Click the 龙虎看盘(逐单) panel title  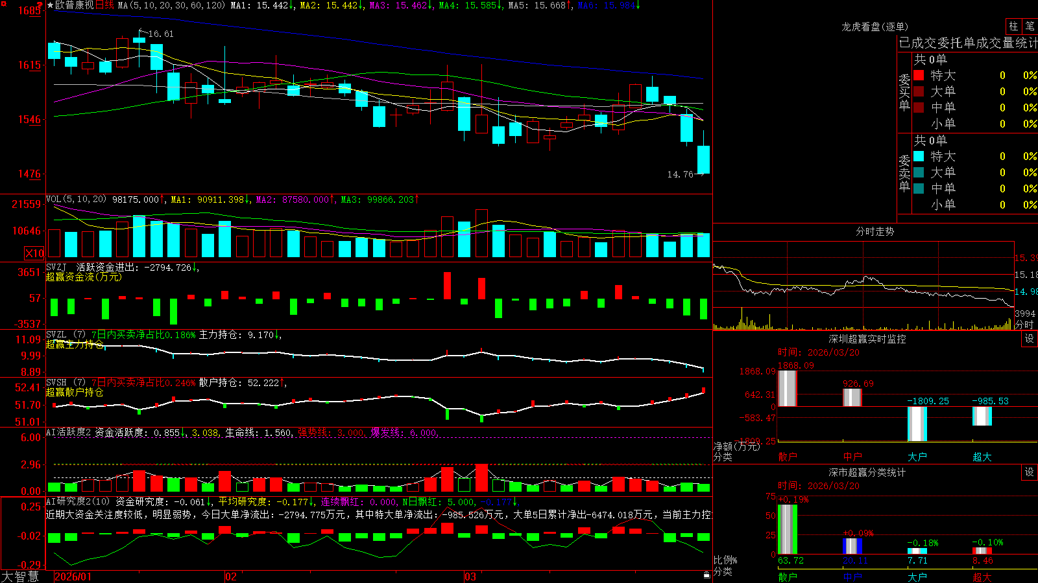click(x=875, y=27)
